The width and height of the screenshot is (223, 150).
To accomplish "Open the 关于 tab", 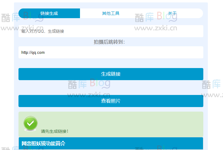I will tap(172, 13).
